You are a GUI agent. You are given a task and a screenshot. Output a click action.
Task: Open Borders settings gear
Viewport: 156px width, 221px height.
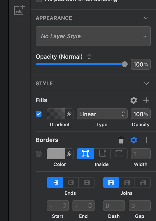coord(133,140)
